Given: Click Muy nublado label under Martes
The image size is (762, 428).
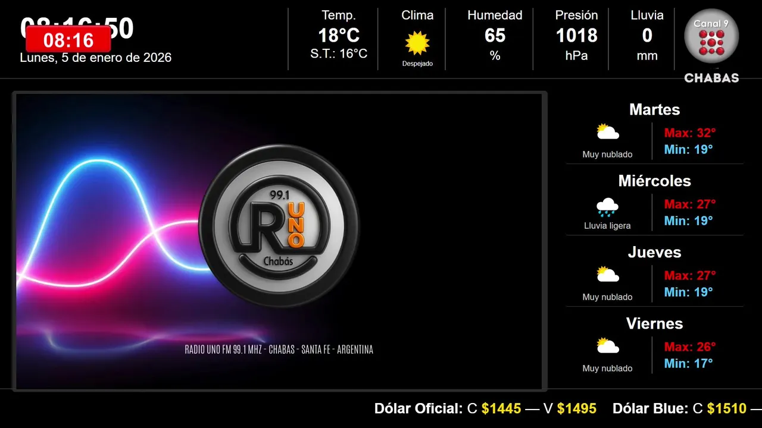Looking at the screenshot, I should click(607, 155).
